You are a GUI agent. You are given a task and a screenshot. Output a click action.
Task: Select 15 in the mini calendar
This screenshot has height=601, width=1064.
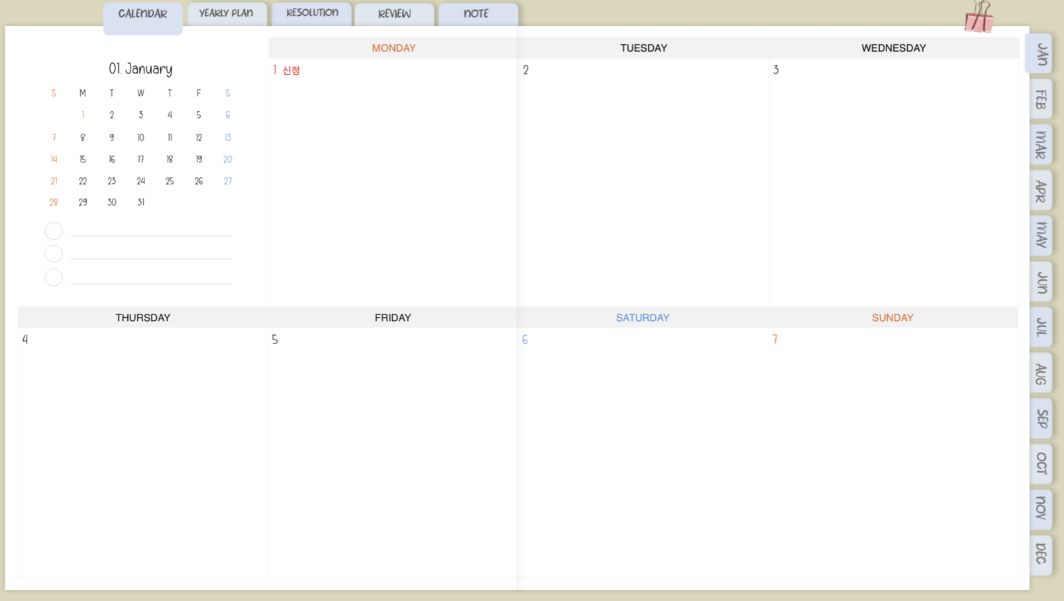[83, 160]
